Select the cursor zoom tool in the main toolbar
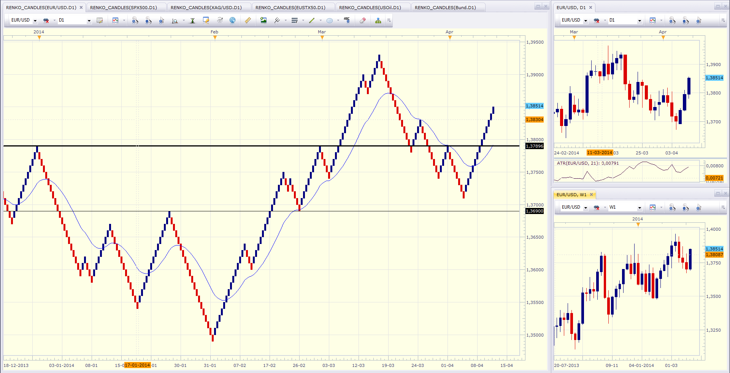This screenshot has width=730, height=373. (x=162, y=20)
